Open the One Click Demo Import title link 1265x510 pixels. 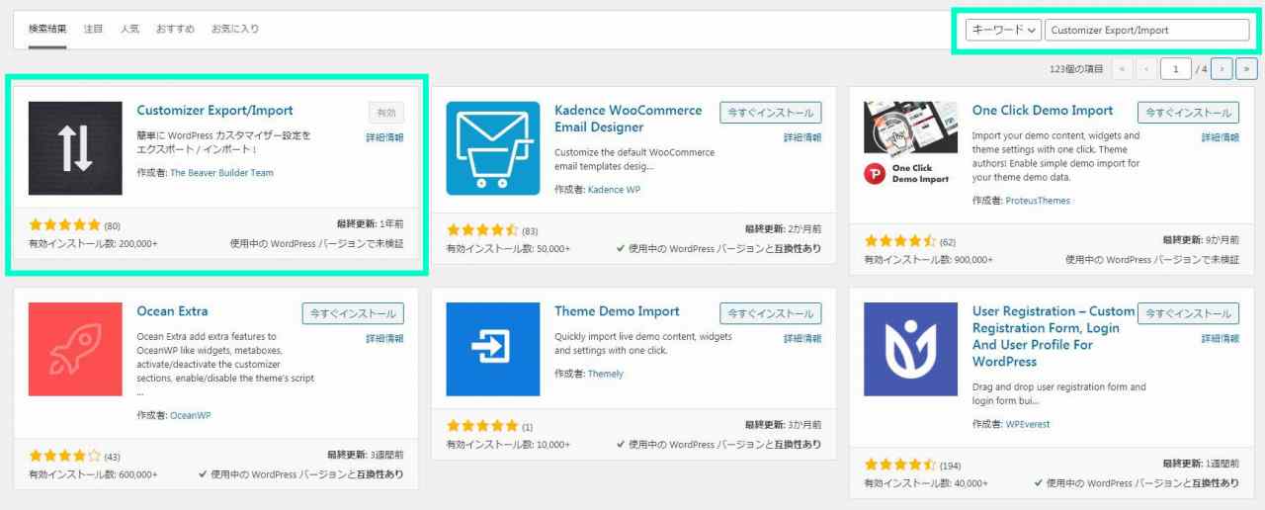pyautogui.click(x=1043, y=111)
